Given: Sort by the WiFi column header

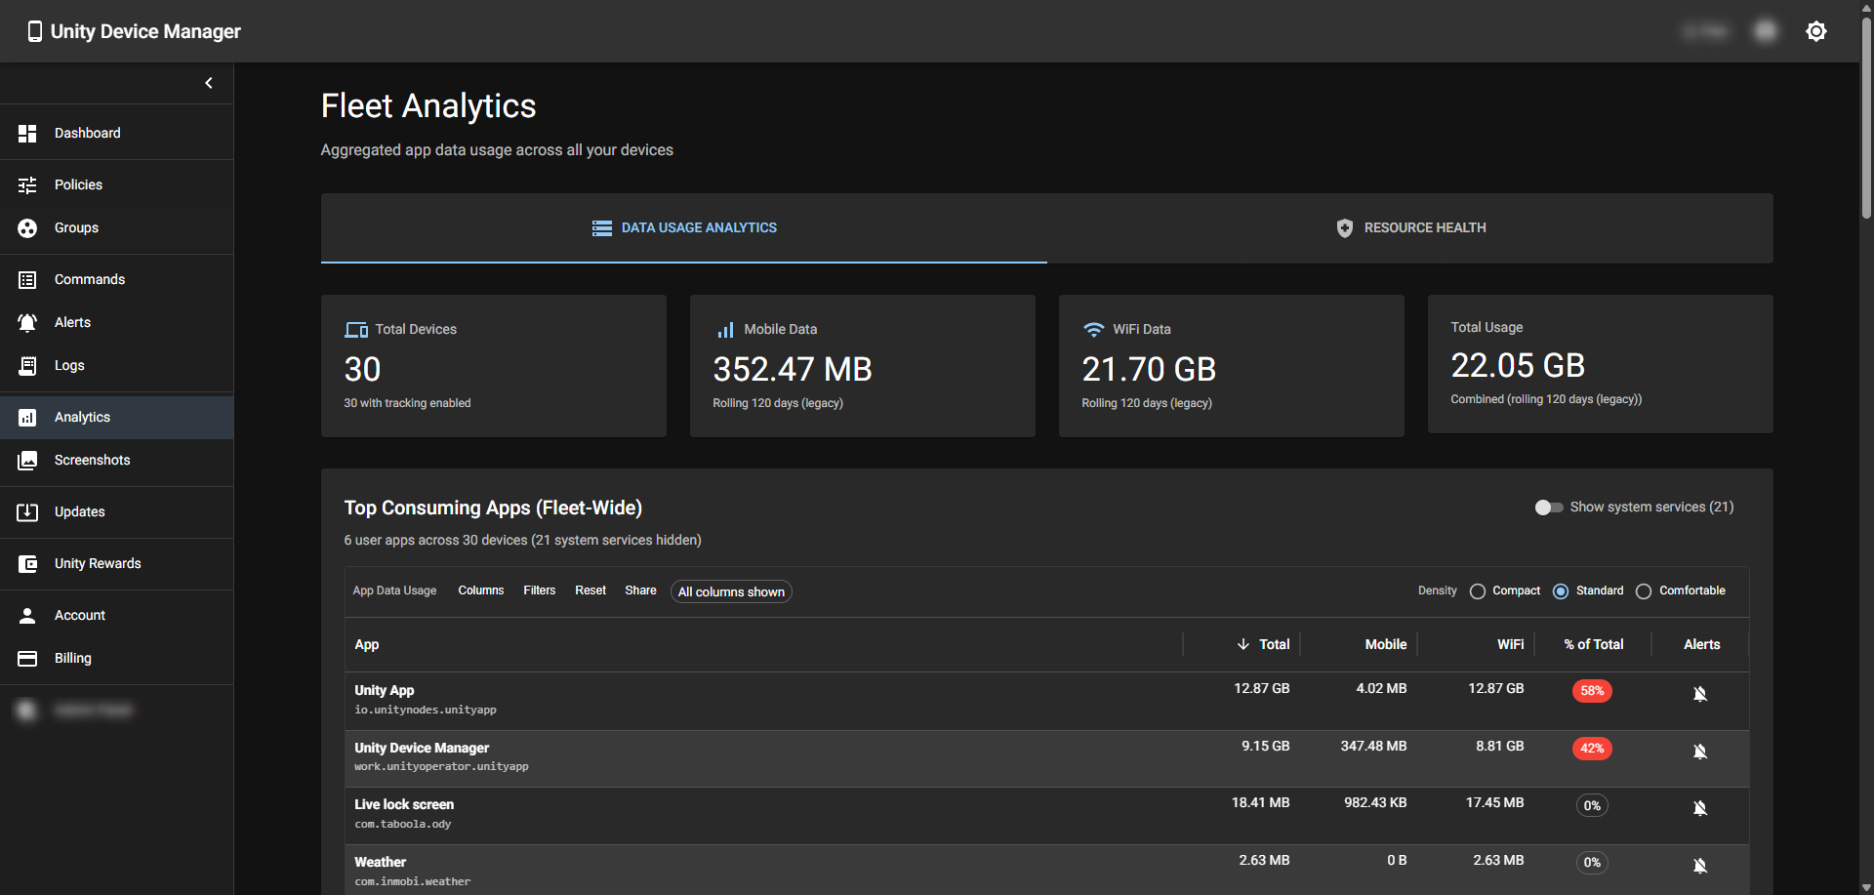Looking at the screenshot, I should pos(1510,644).
